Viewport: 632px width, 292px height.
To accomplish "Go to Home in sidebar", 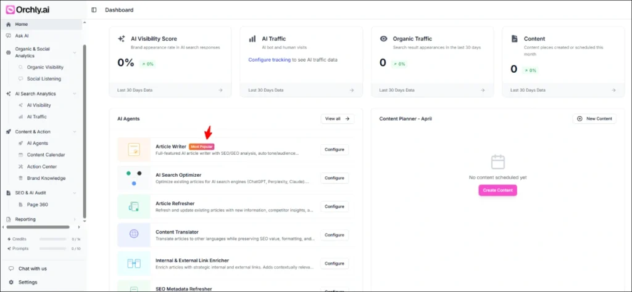I will click(42, 24).
